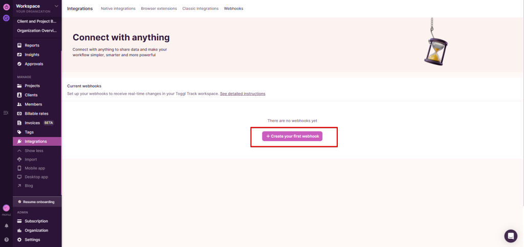The width and height of the screenshot is (524, 247).
Task: Click Resume onboarding button
Action: 37,202
